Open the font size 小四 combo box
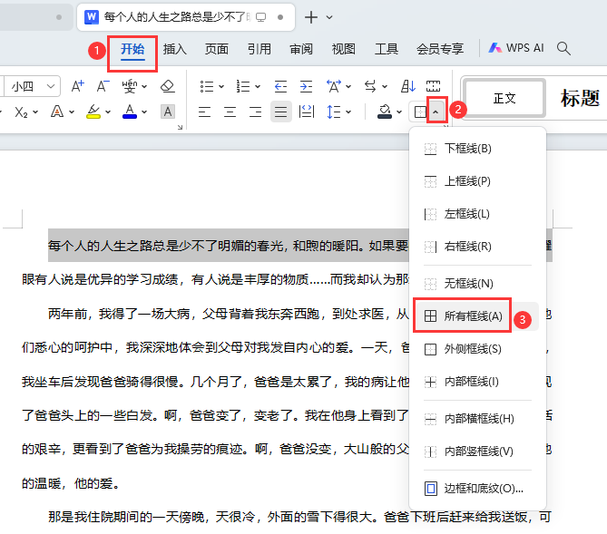Viewport: 607px width, 534px height. pos(32,86)
